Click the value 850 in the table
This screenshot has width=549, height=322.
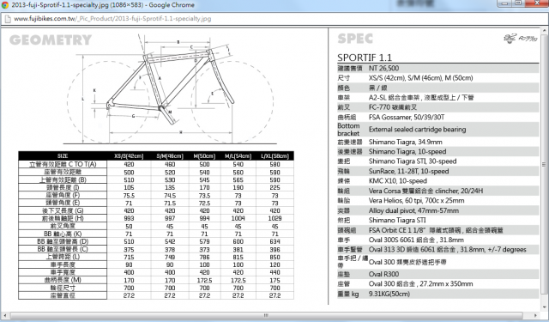click(274, 257)
